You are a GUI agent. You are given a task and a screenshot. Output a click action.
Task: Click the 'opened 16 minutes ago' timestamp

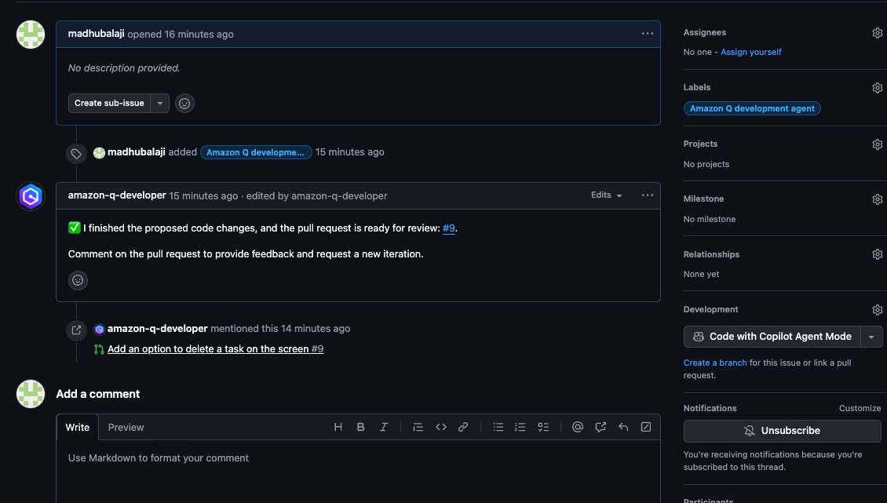pos(181,34)
